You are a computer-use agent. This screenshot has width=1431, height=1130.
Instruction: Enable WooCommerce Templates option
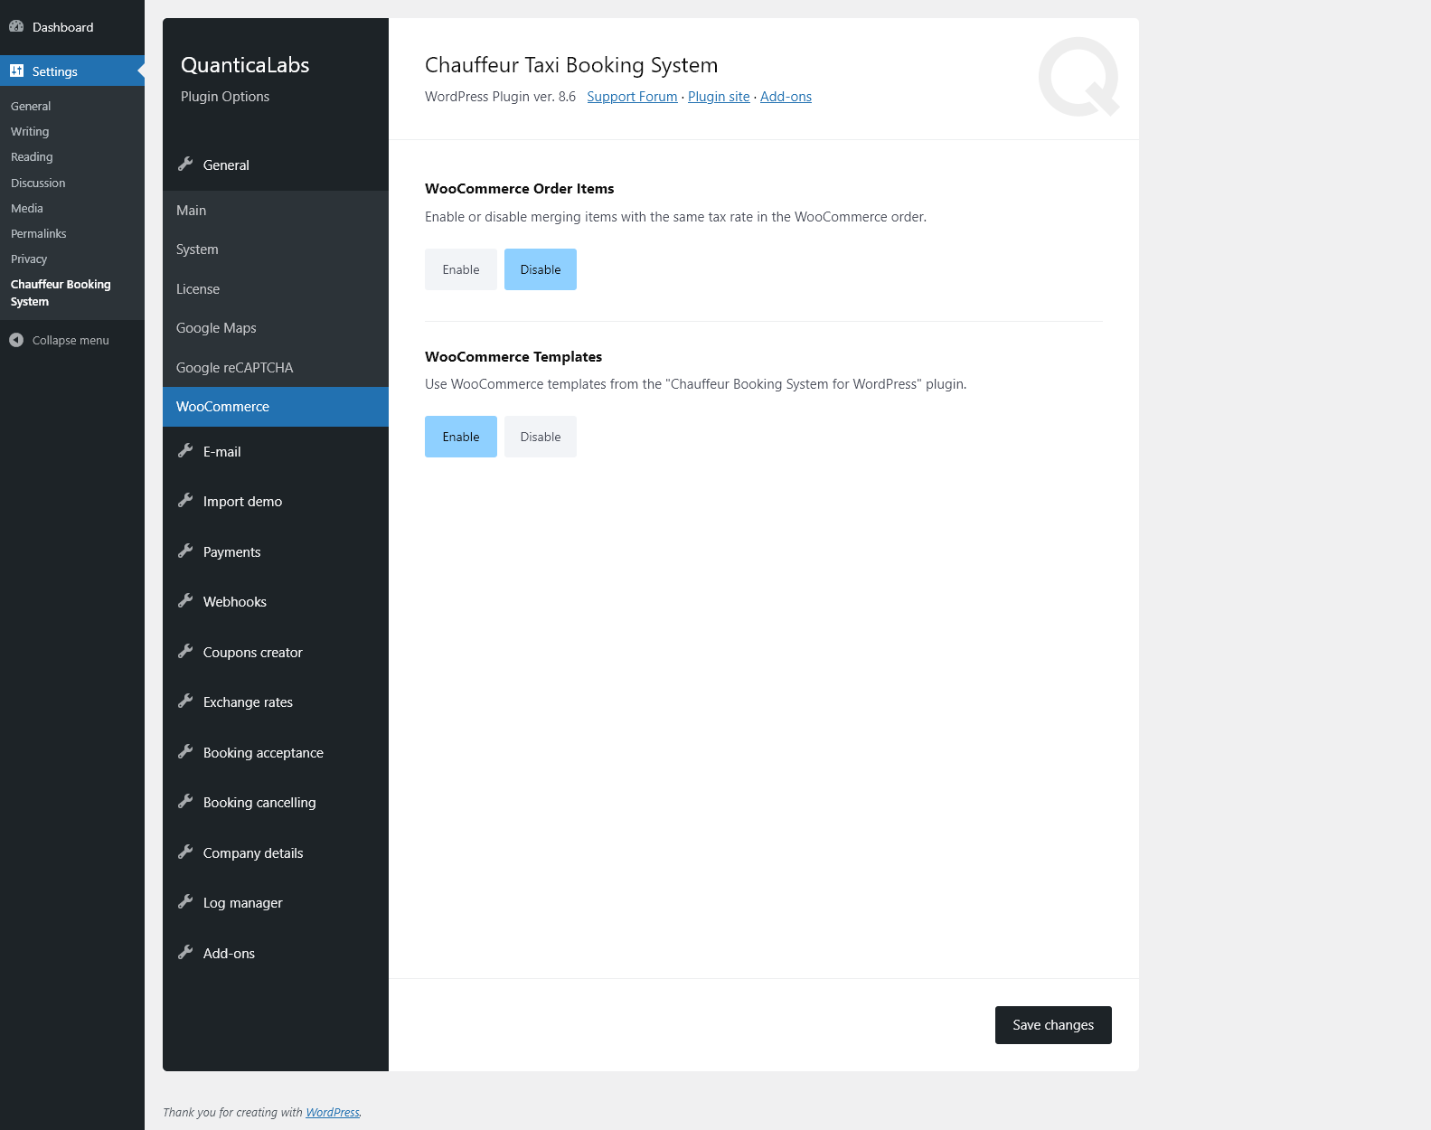461,437
